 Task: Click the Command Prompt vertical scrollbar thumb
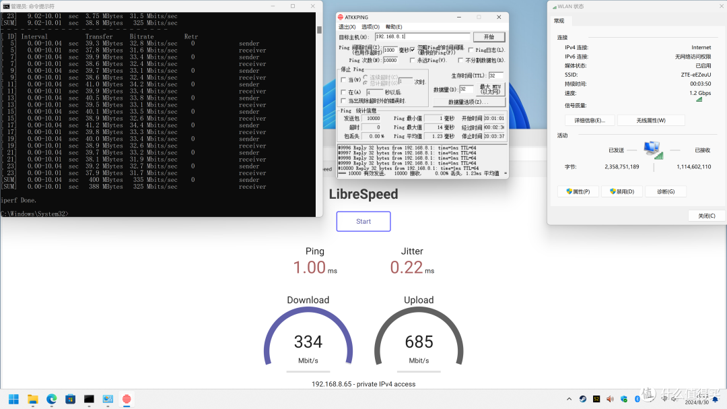coord(319,30)
